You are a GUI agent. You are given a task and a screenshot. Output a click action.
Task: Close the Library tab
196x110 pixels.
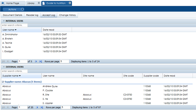39,3
